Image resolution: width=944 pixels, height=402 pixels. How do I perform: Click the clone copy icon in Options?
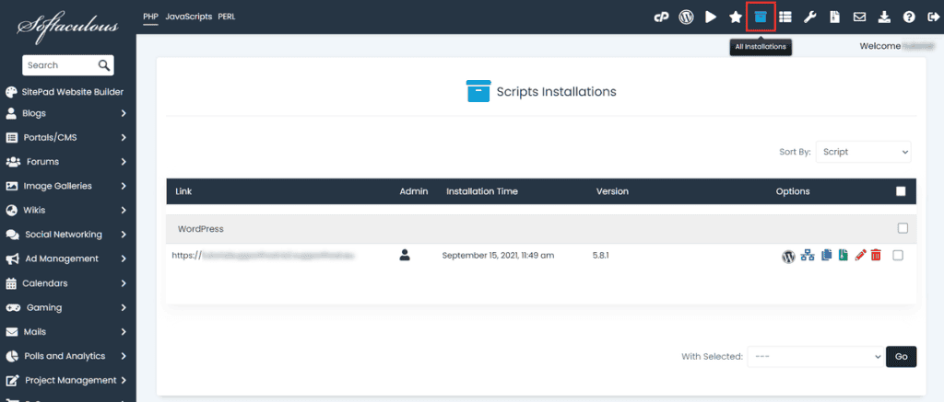coord(826,256)
